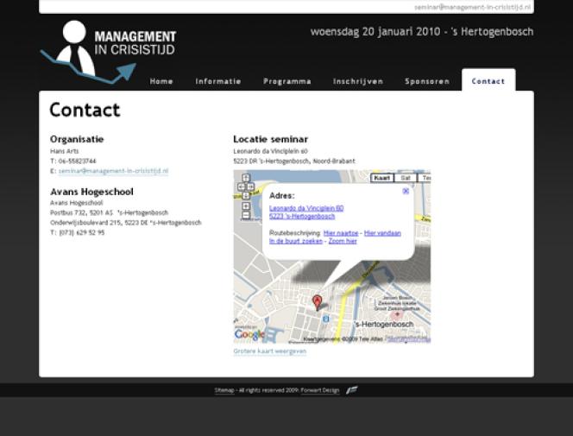Click the 'Grotere kaart weergeven' link
573x436 pixels.
point(269,351)
